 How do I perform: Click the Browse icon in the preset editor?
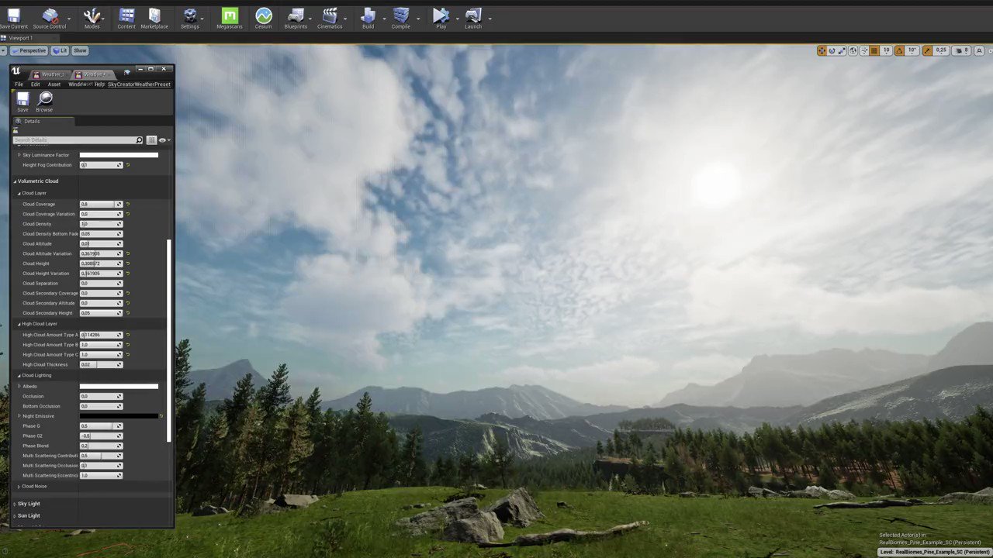(44, 99)
